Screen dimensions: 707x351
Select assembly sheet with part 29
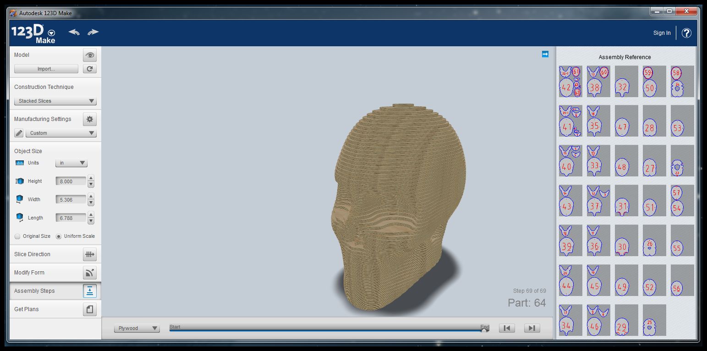(626, 320)
